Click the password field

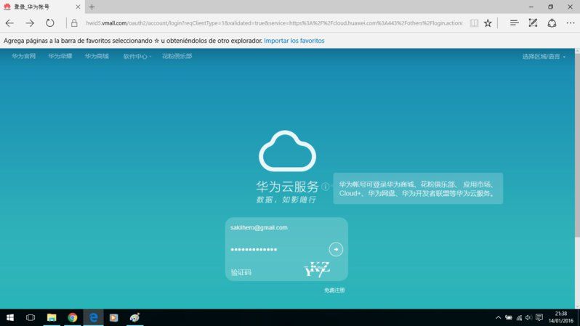(x=278, y=250)
